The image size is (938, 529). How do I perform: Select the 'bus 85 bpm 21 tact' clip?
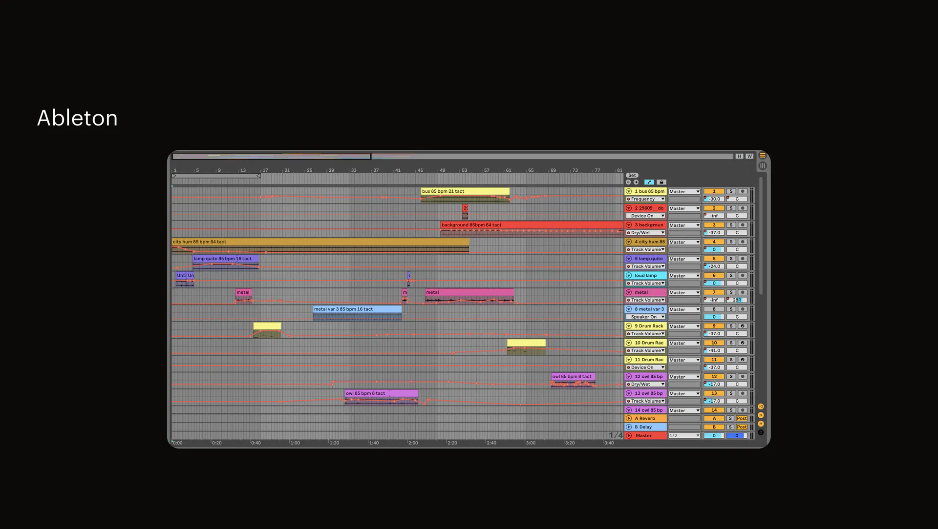465,191
